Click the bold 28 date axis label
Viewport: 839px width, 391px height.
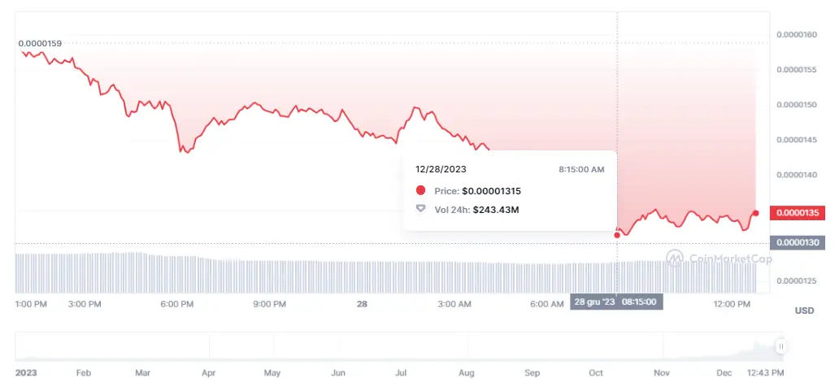(363, 304)
